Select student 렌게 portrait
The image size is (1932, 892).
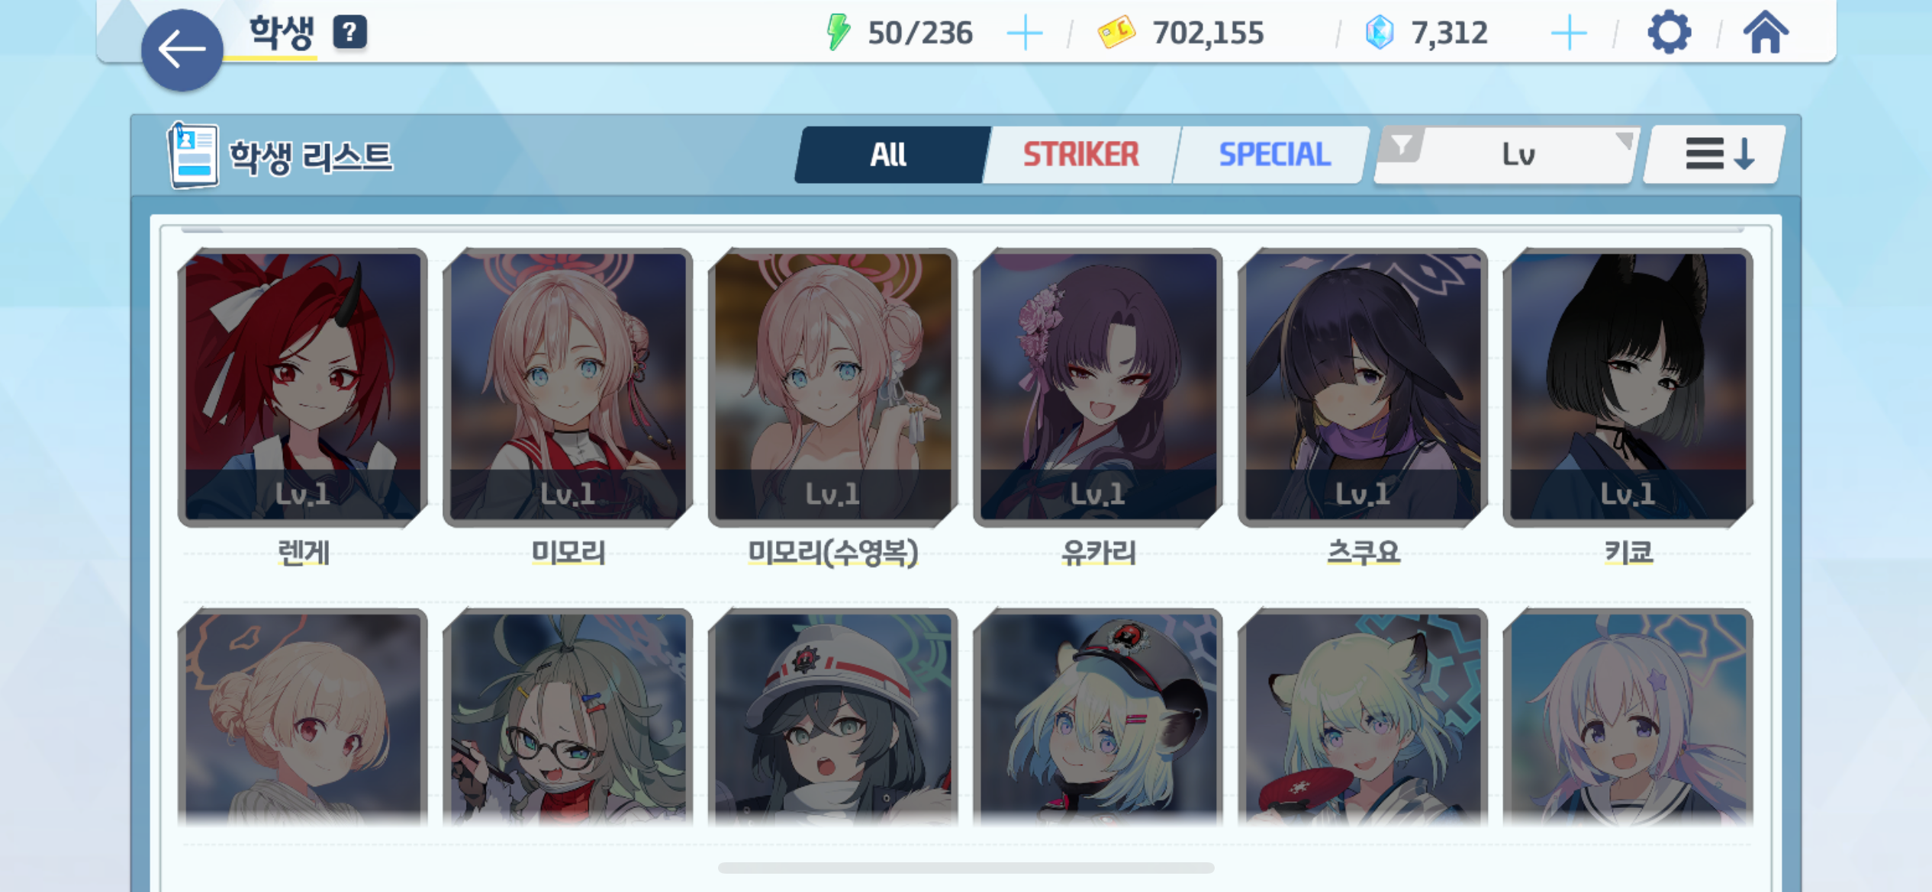(303, 387)
